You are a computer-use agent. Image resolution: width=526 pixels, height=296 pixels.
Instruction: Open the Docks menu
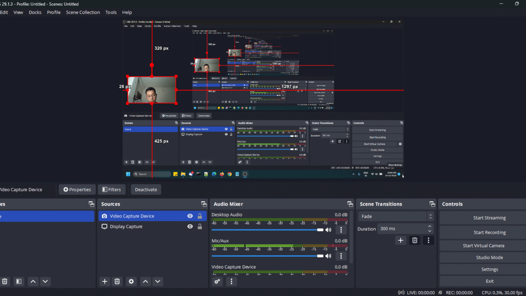pyautogui.click(x=35, y=12)
